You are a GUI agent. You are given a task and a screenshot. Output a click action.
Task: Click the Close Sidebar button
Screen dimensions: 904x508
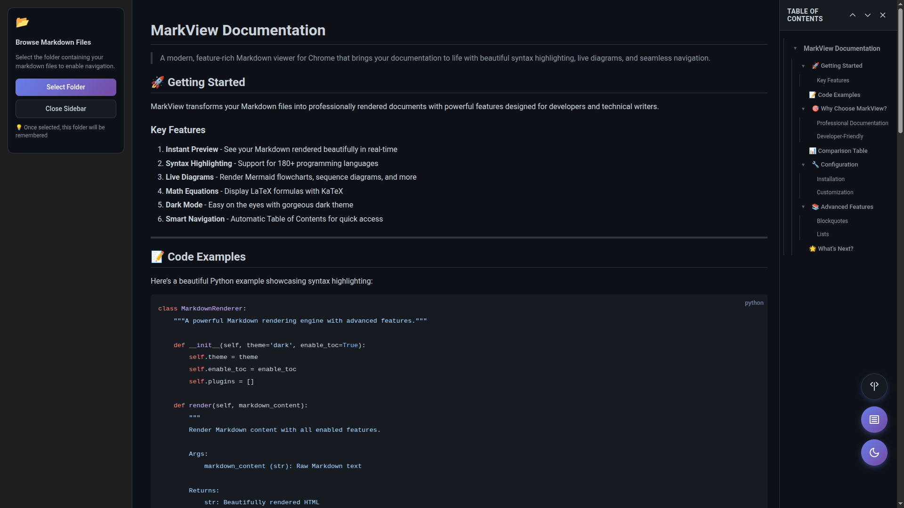click(65, 109)
